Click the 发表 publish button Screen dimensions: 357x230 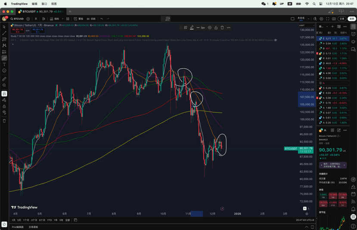point(352,19)
